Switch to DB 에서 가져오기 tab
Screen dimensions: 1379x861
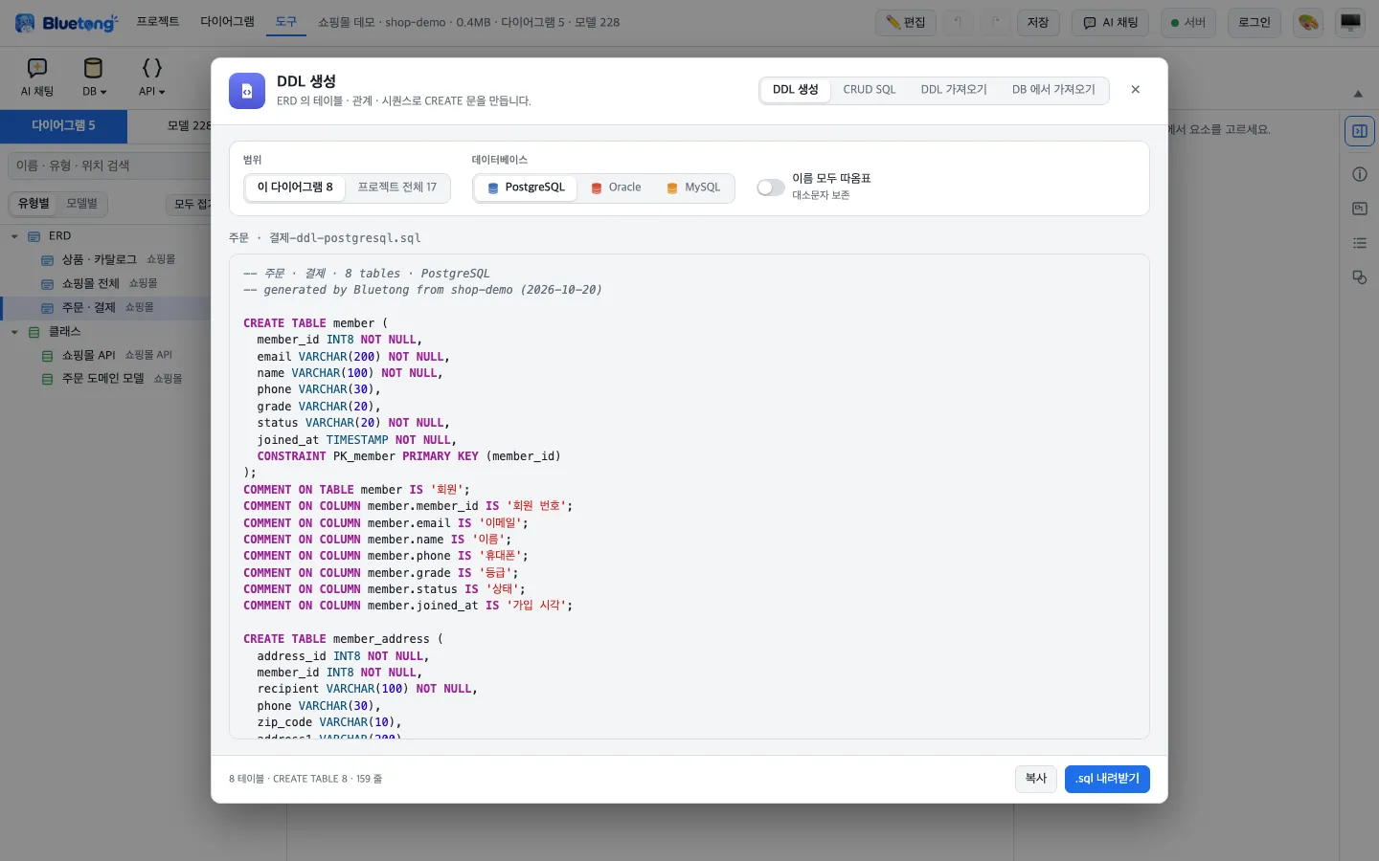pyautogui.click(x=1053, y=90)
